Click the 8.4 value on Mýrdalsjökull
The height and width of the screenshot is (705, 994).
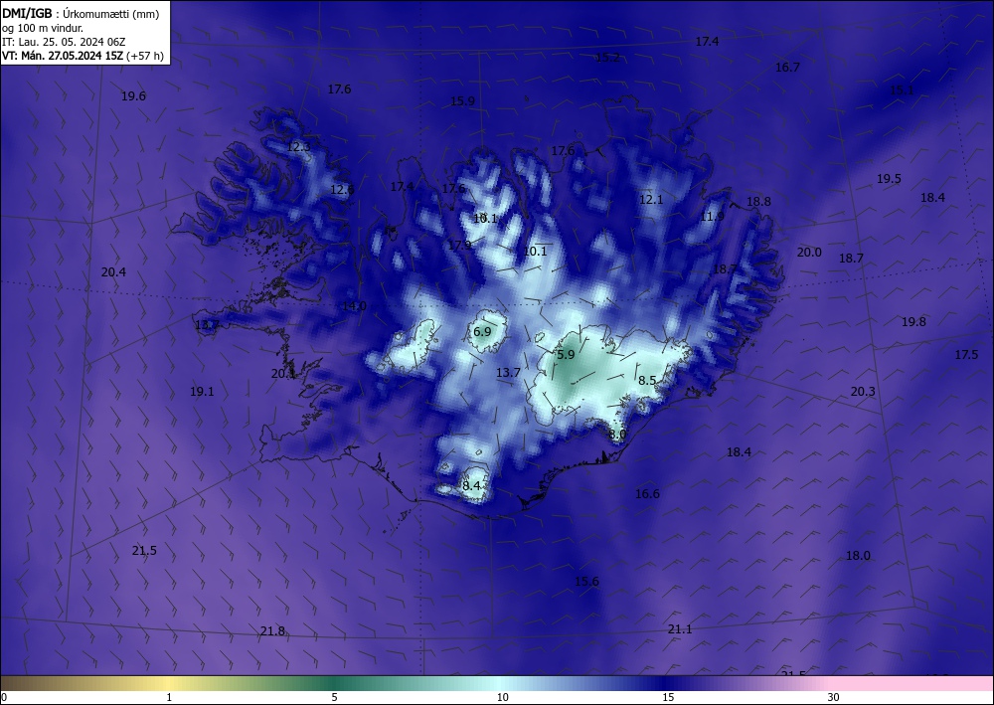[x=471, y=485]
